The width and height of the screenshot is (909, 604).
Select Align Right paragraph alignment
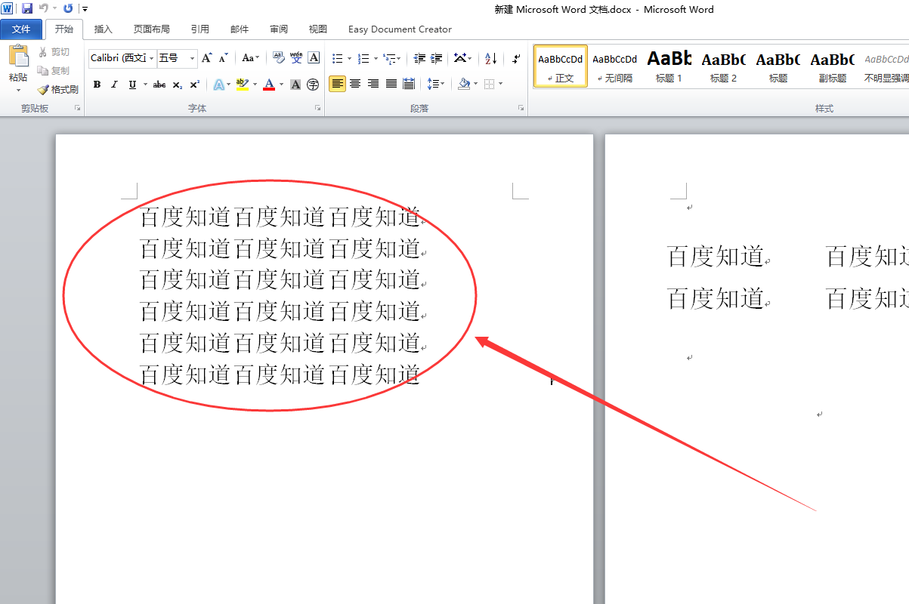pyautogui.click(x=373, y=84)
